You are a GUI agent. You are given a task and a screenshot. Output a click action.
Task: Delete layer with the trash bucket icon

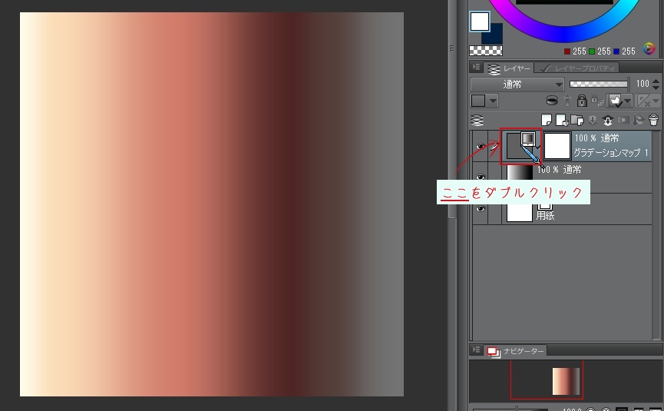(x=653, y=121)
